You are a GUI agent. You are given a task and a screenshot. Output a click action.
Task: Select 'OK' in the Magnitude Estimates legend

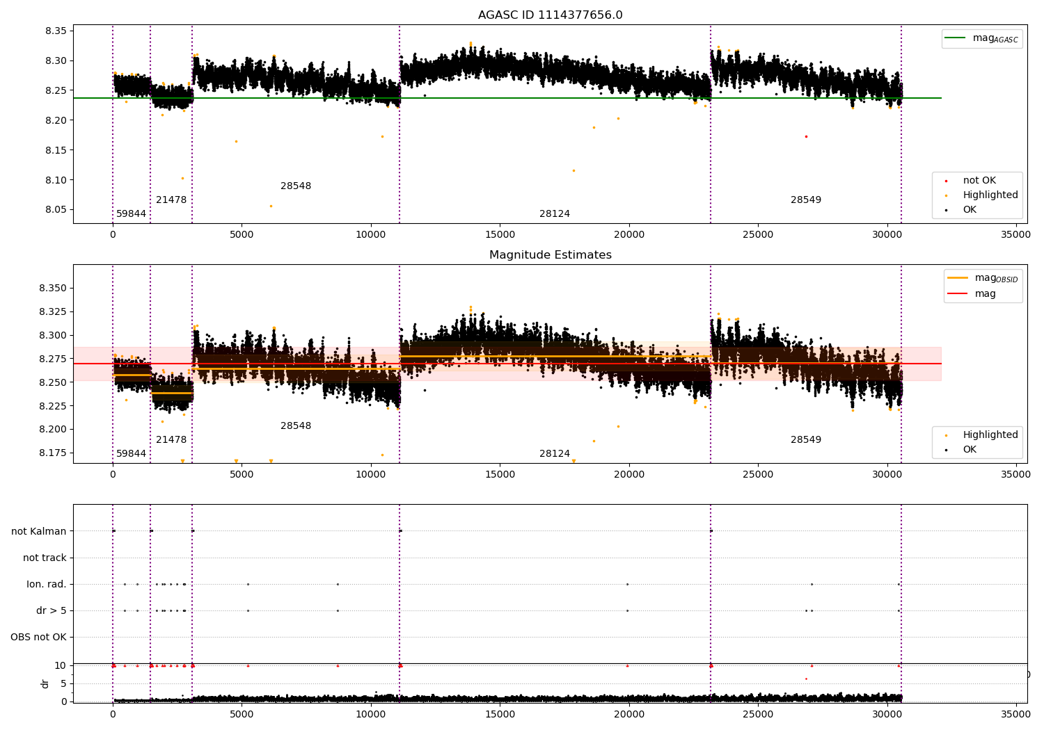pos(970,450)
